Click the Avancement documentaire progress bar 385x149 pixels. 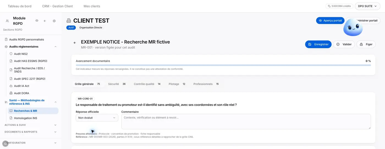[223, 65]
